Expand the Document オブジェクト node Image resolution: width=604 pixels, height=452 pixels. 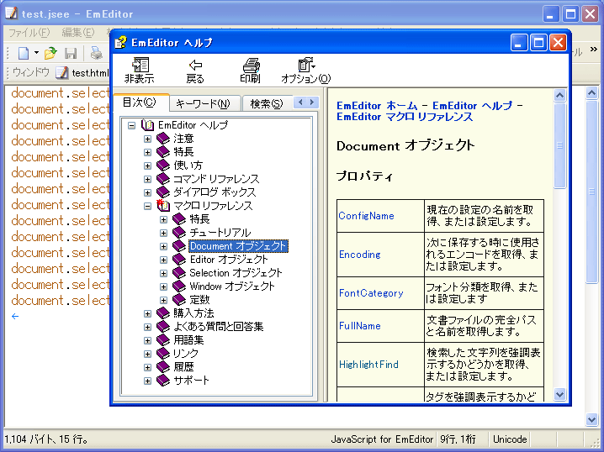pos(163,246)
